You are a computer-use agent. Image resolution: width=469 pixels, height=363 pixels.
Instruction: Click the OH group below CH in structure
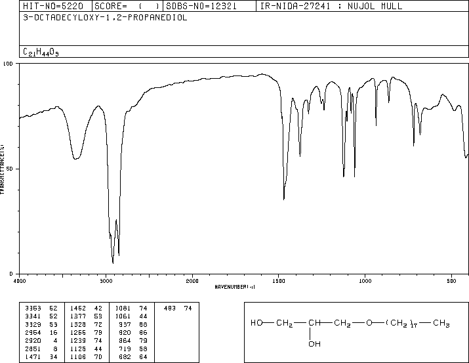click(x=315, y=344)
